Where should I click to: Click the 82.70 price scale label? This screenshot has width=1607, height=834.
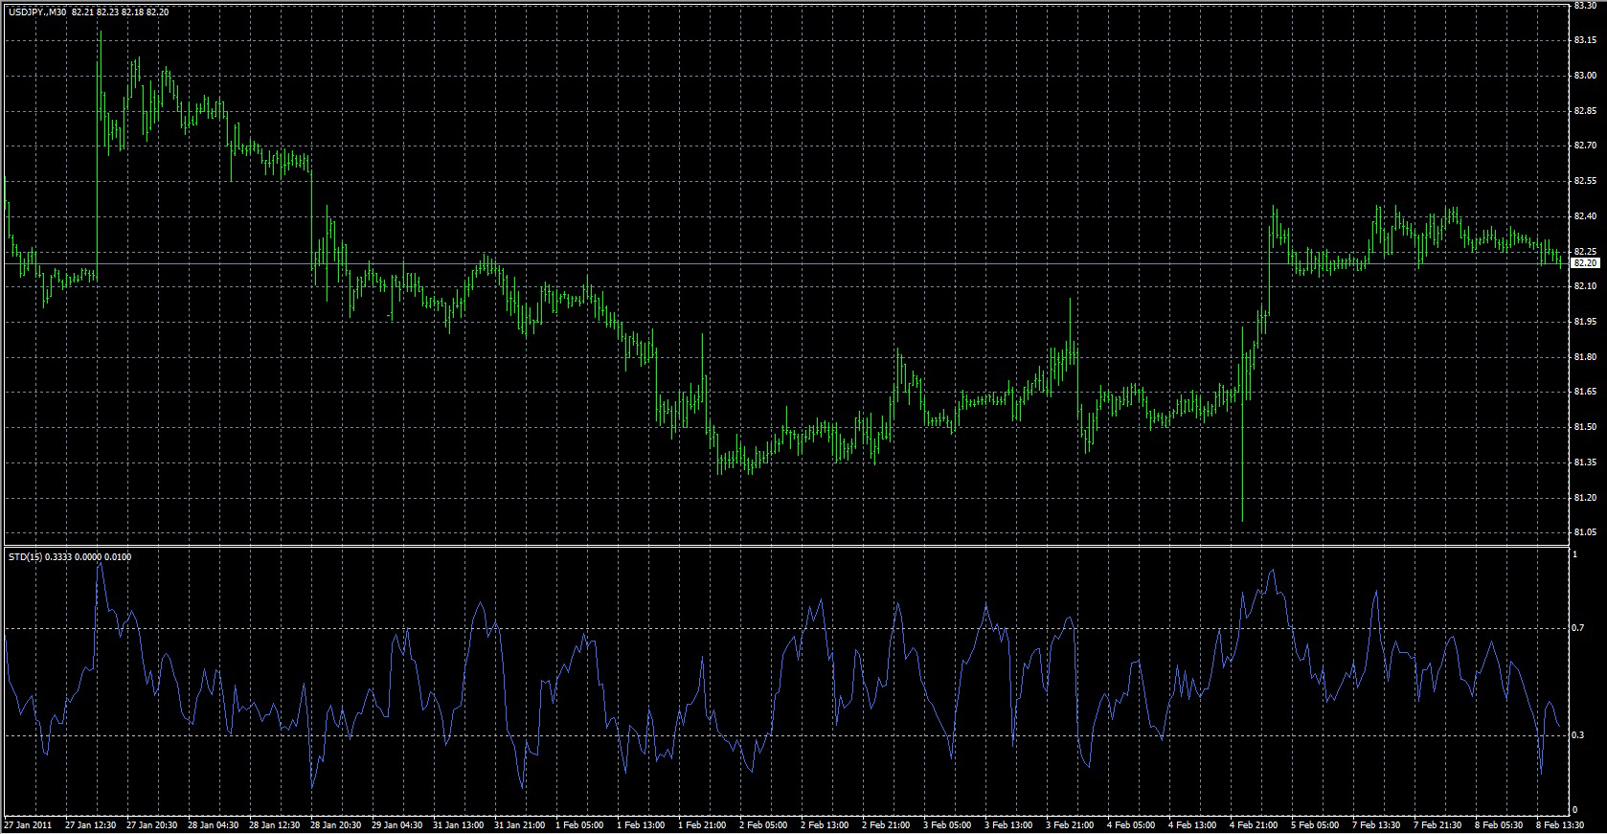tap(1584, 146)
